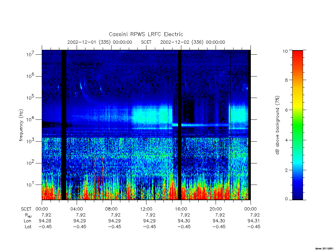Click the R_AU row label

coord(28,215)
